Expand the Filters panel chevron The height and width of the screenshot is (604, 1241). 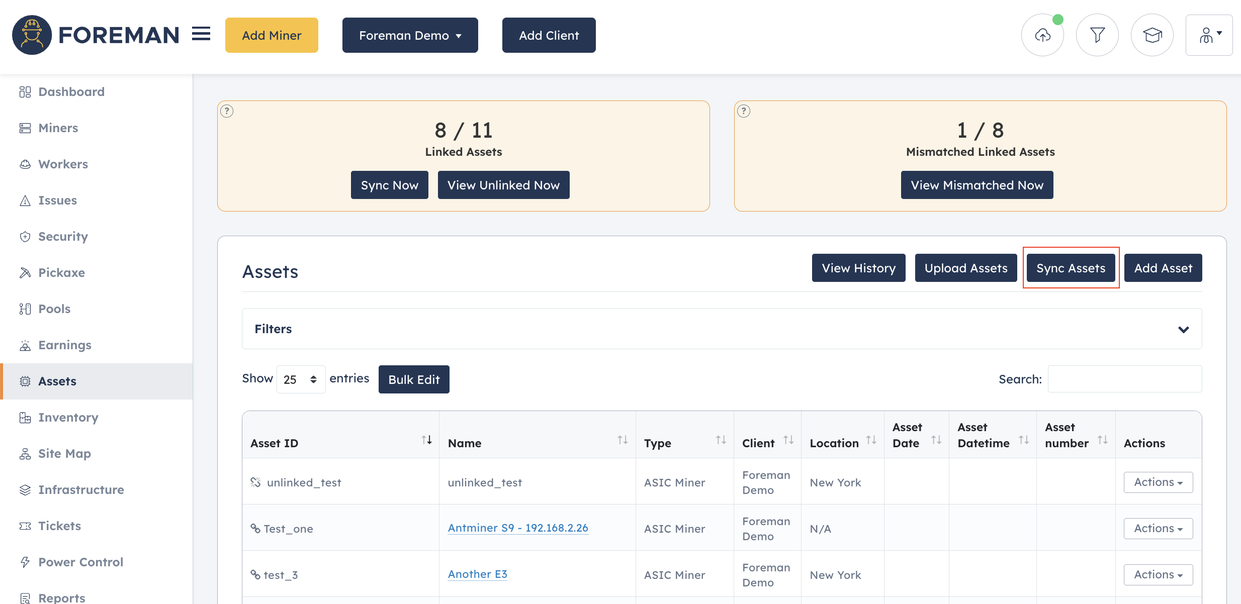click(1184, 330)
